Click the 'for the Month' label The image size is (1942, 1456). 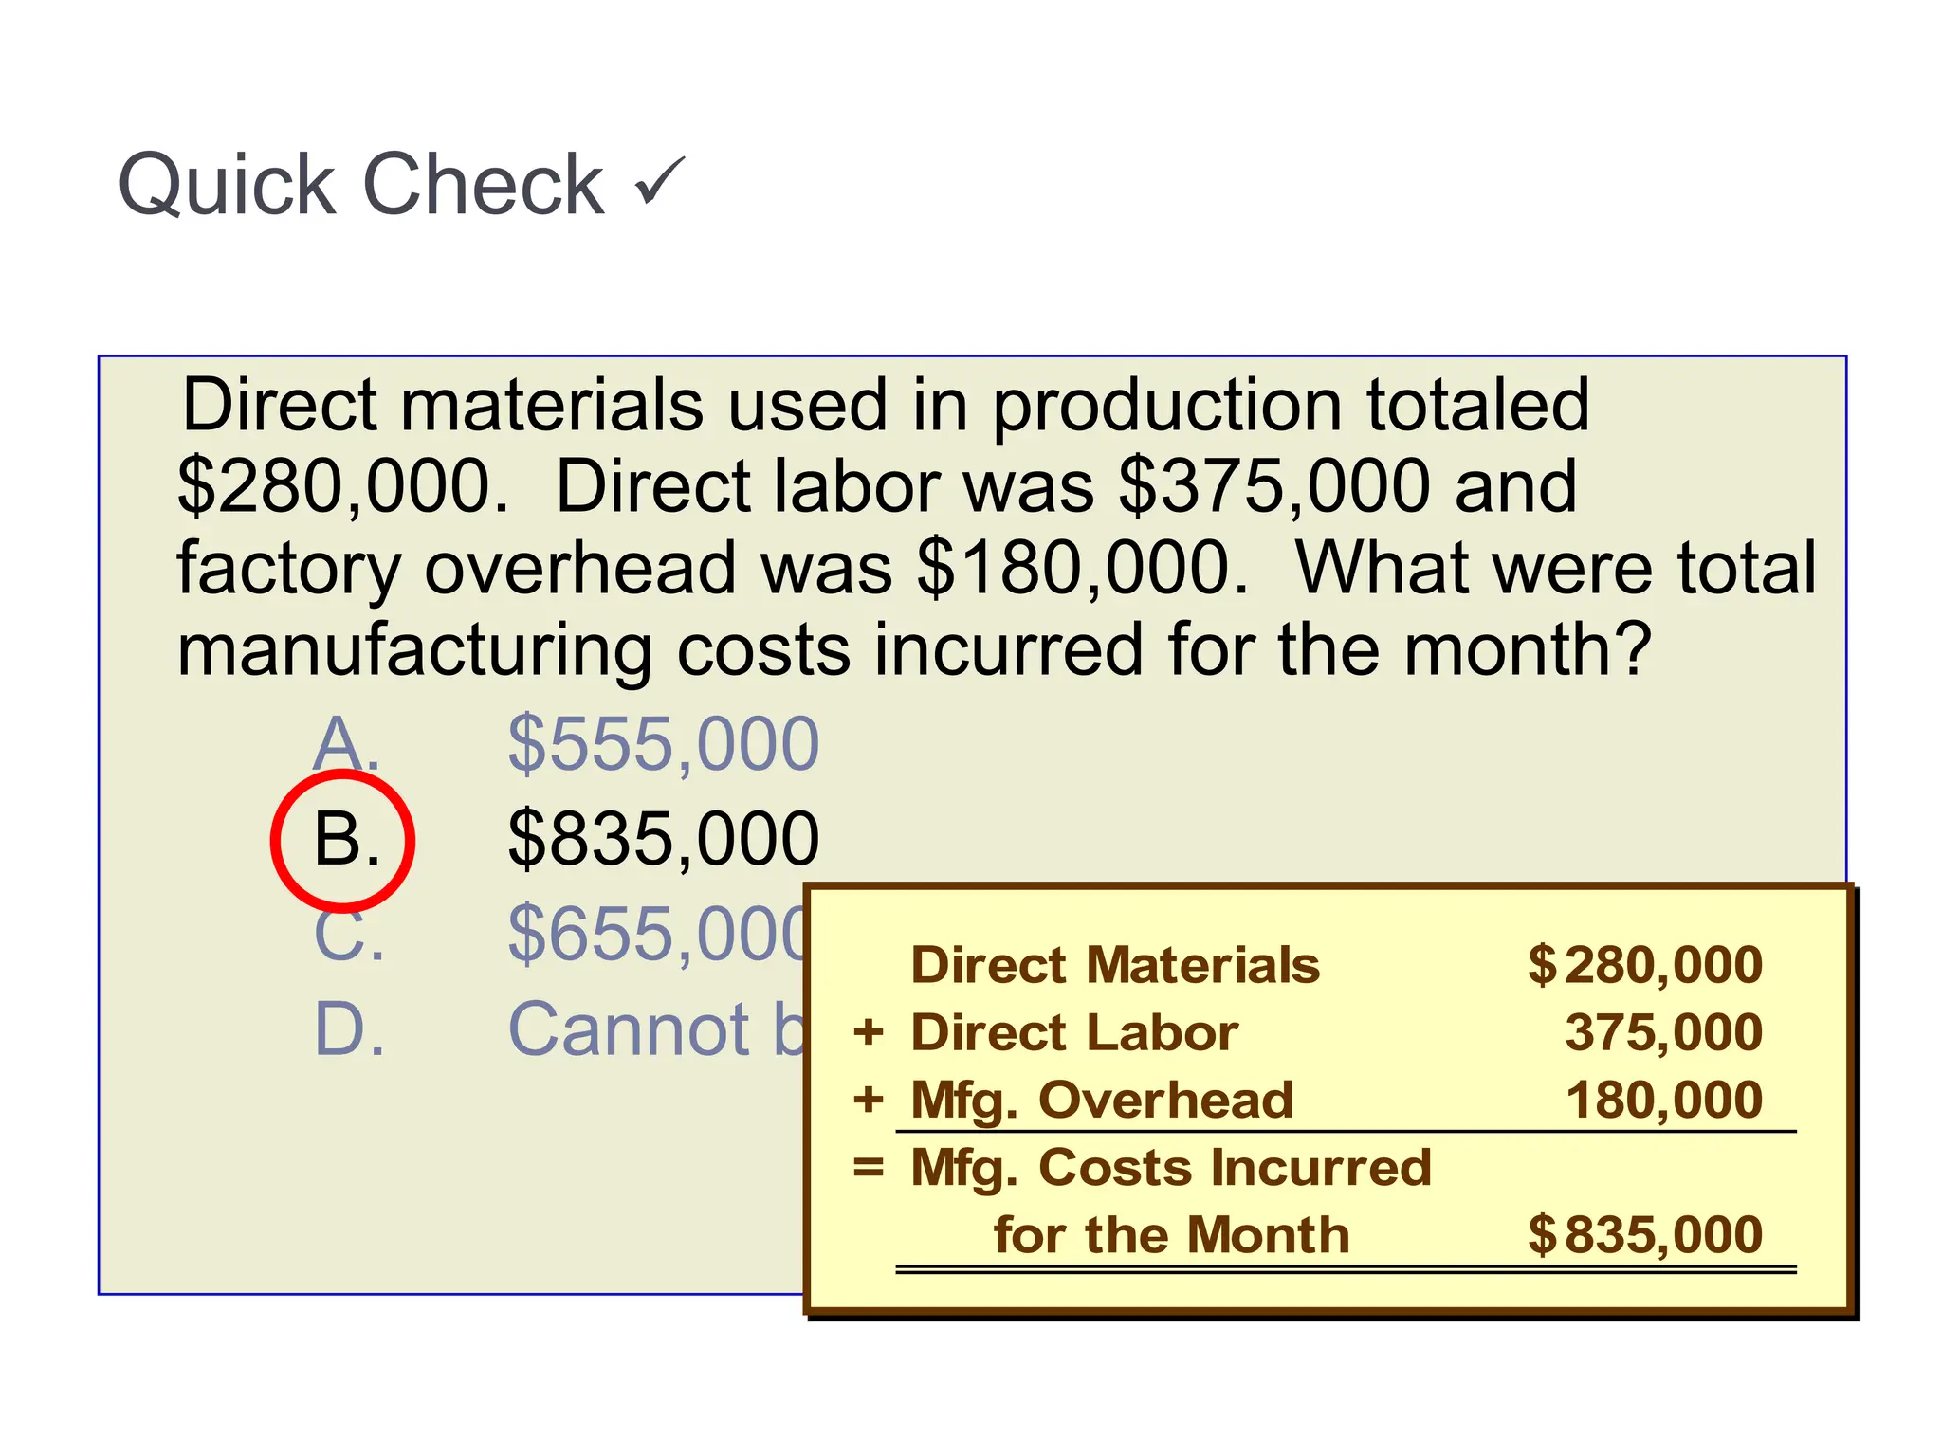pos(1171,1235)
